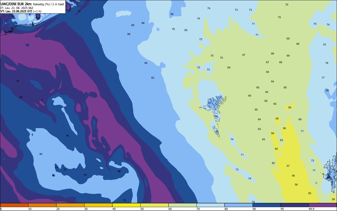Click the legend tick label "30"
This screenshot has height=211, width=337.
[86, 209]
